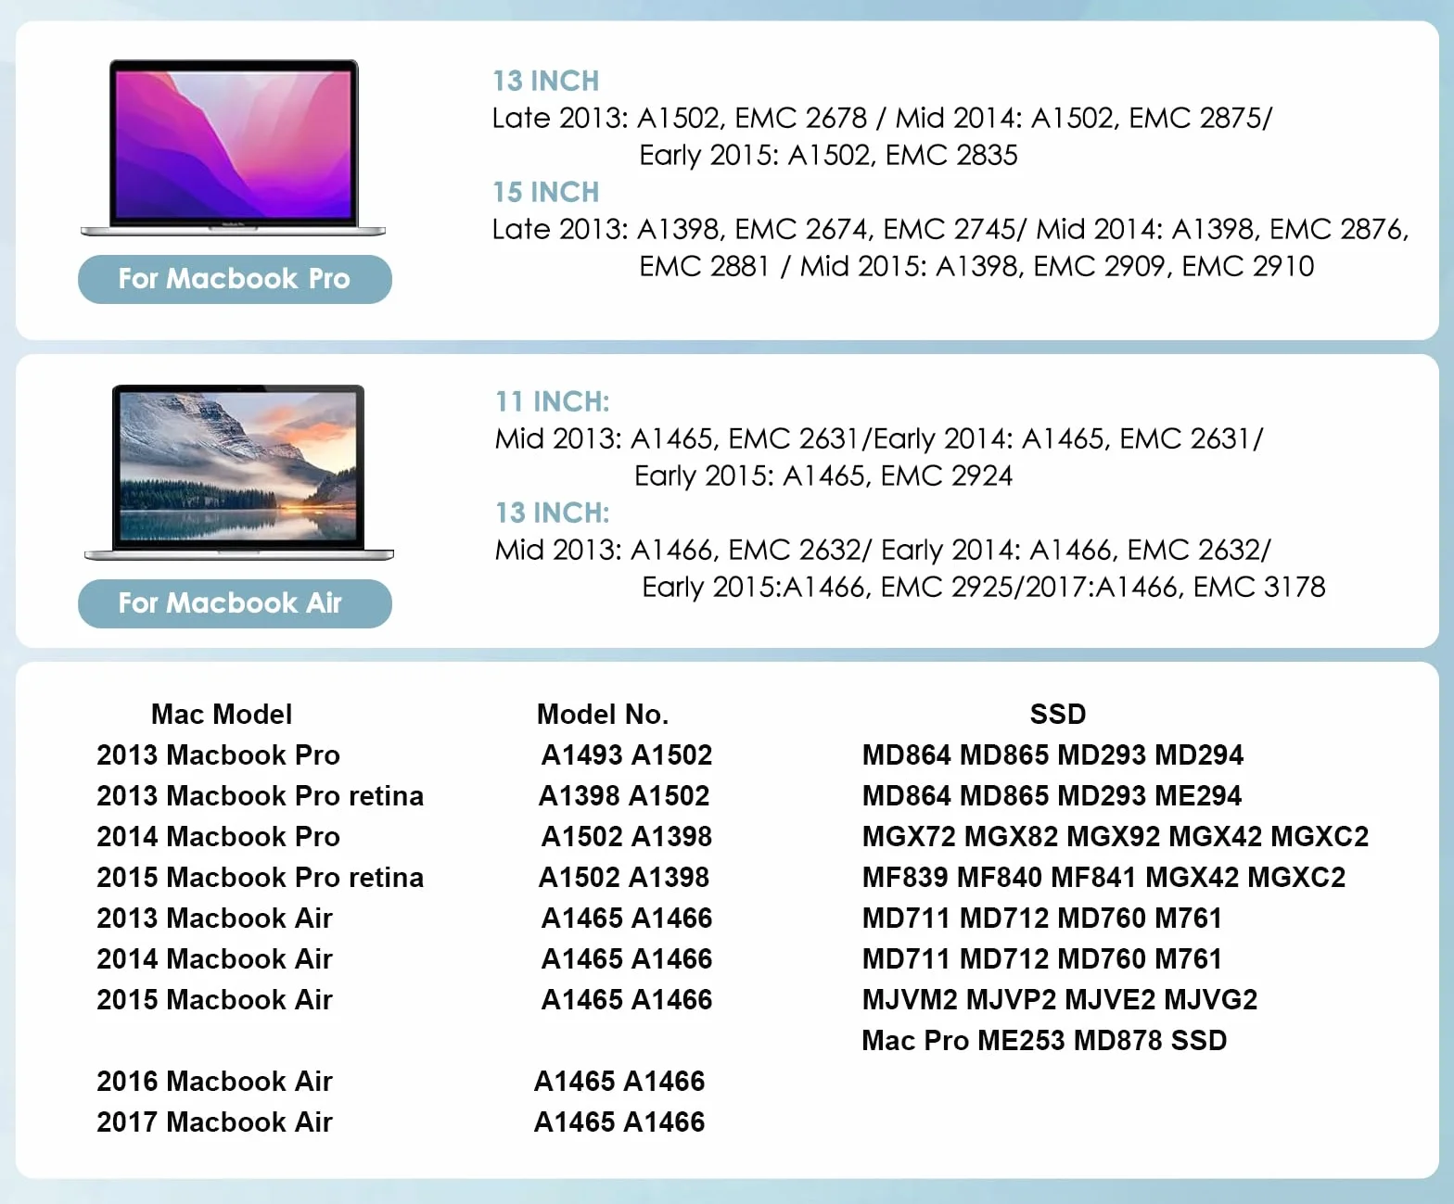Click the 'Model No.' column header
1454x1204 pixels.
(603, 714)
